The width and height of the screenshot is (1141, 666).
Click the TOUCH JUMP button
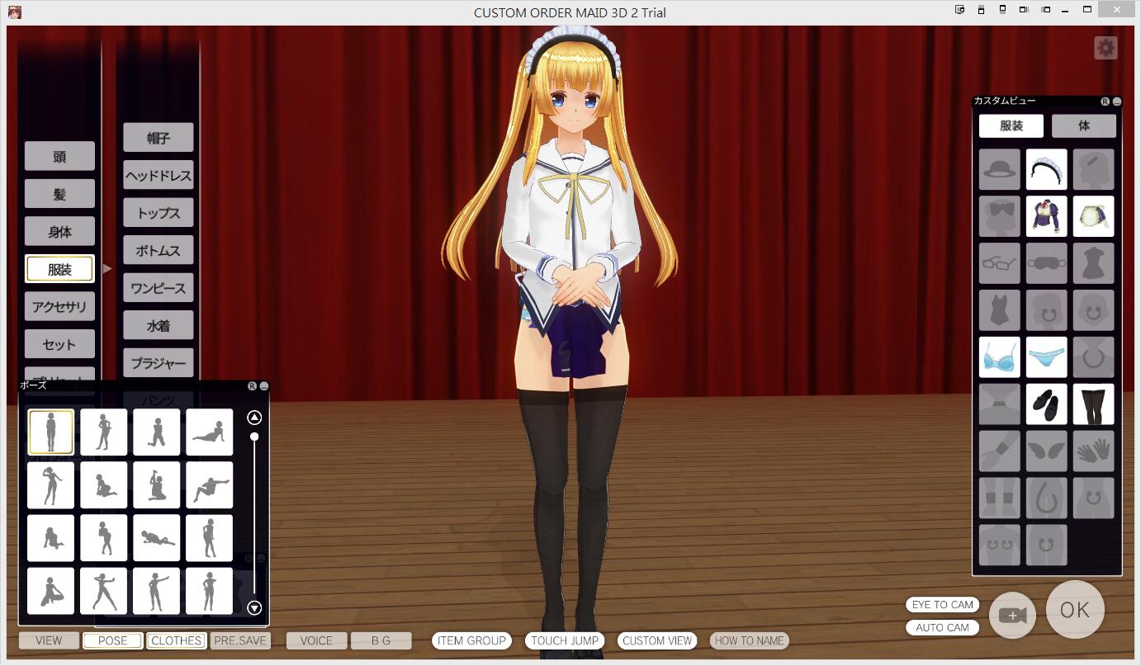[565, 640]
